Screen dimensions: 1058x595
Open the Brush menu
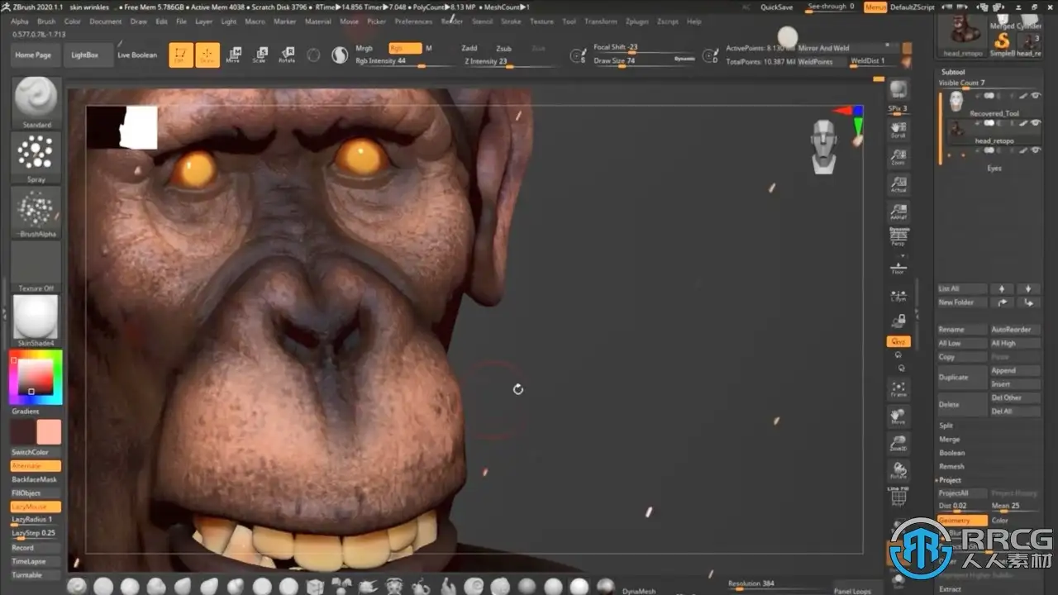[46, 21]
